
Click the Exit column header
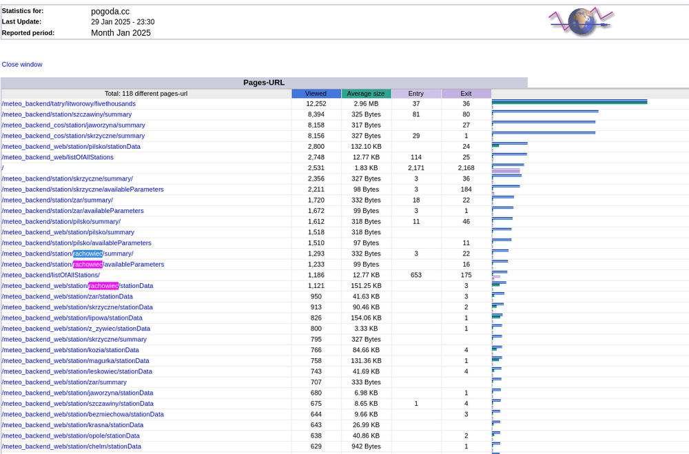click(x=466, y=94)
